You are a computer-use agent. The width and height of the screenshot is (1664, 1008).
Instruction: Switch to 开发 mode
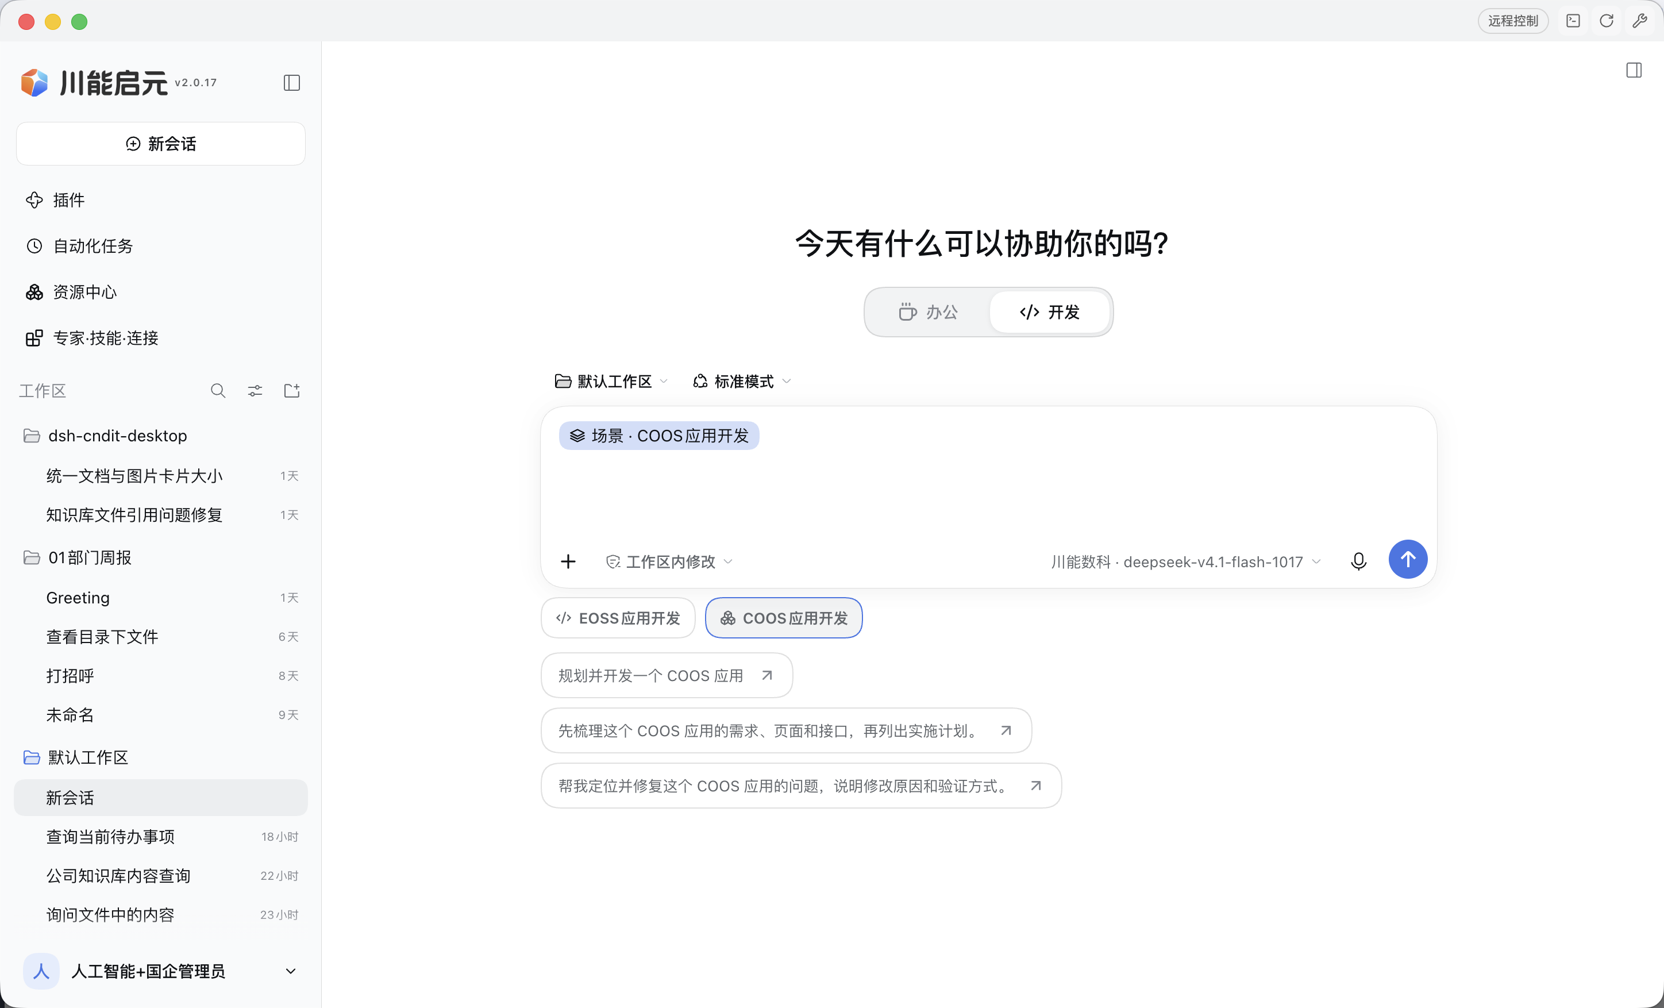click(x=1049, y=312)
